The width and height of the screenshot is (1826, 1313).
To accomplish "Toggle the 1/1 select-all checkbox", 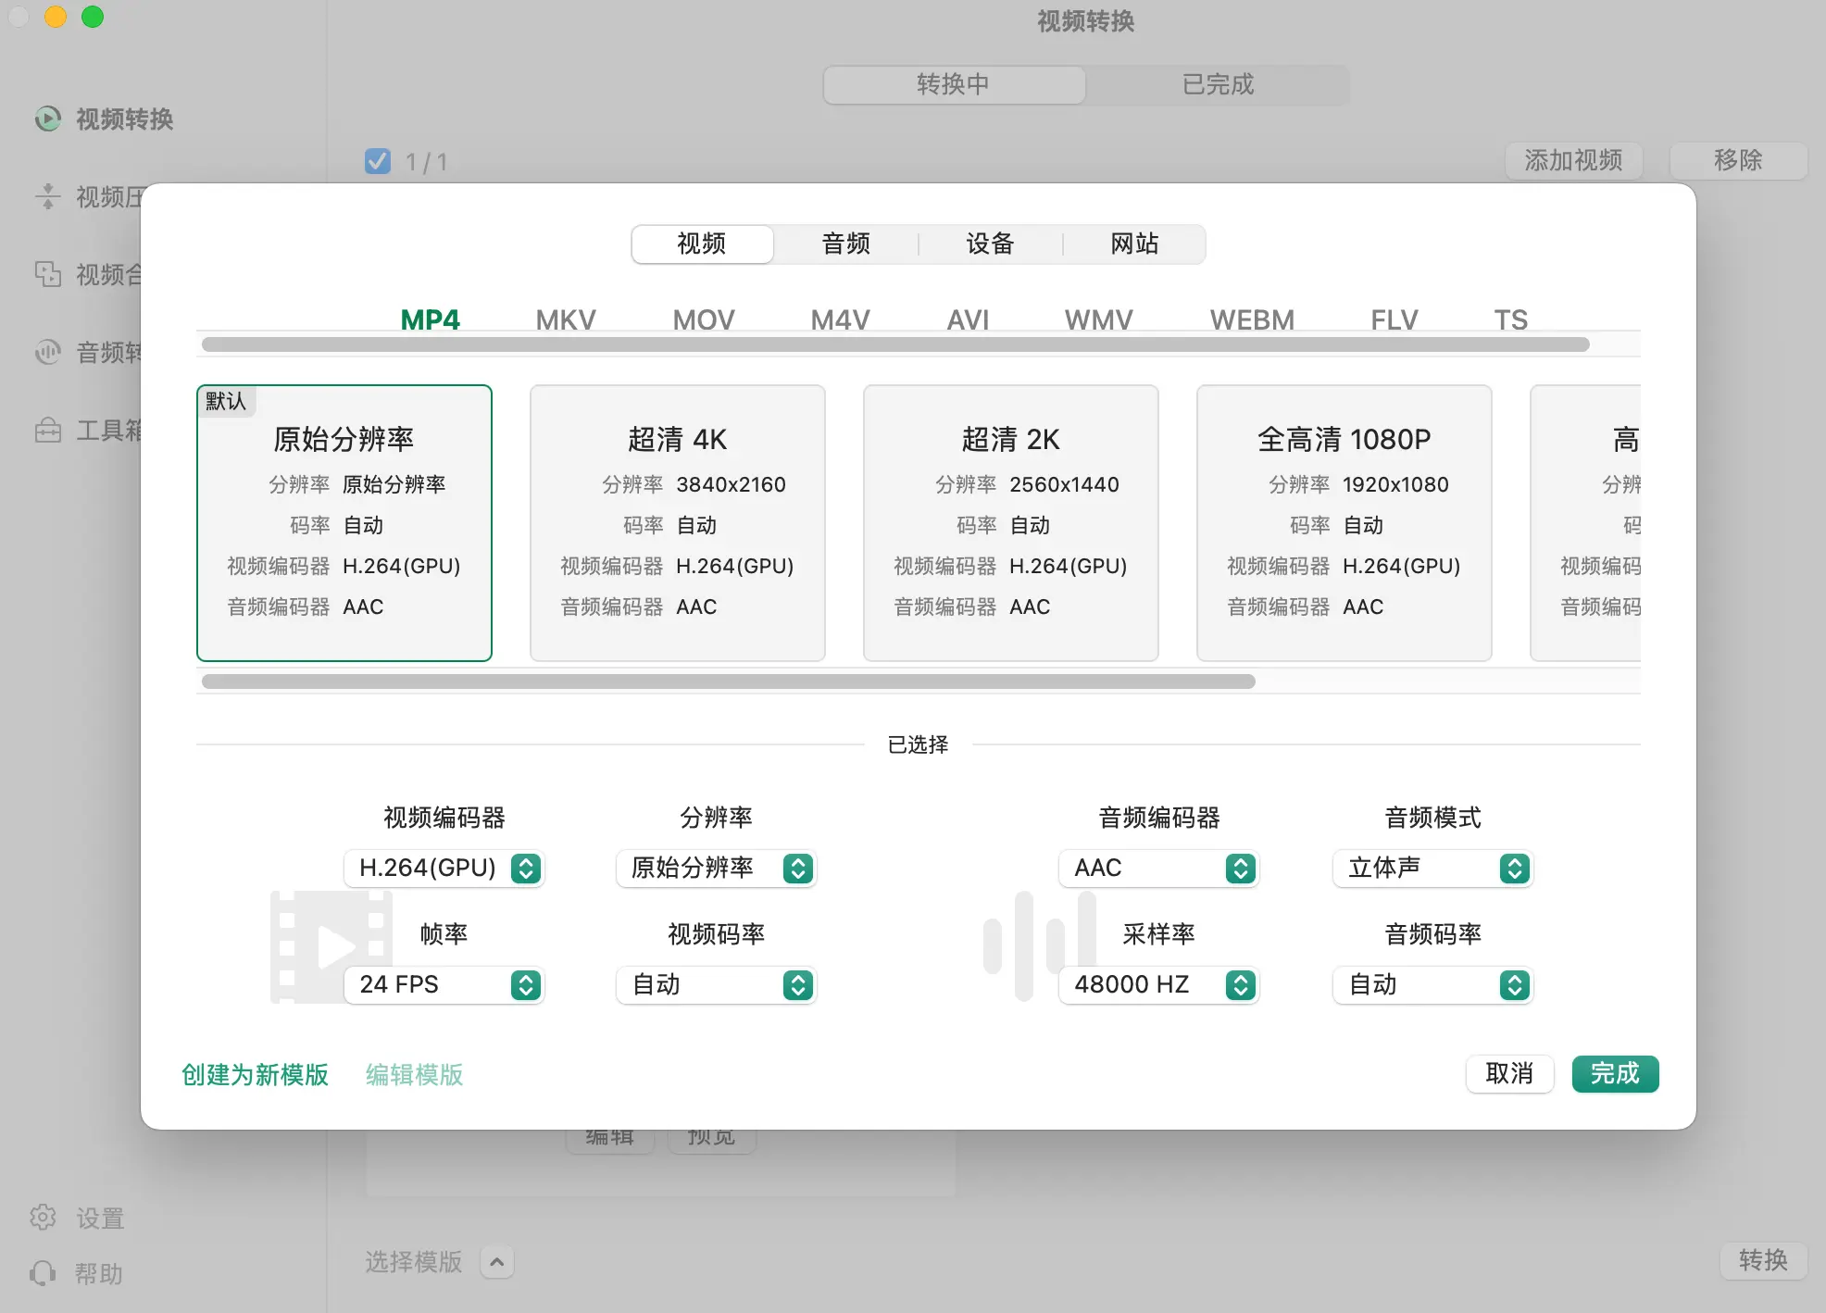I will [x=378, y=161].
